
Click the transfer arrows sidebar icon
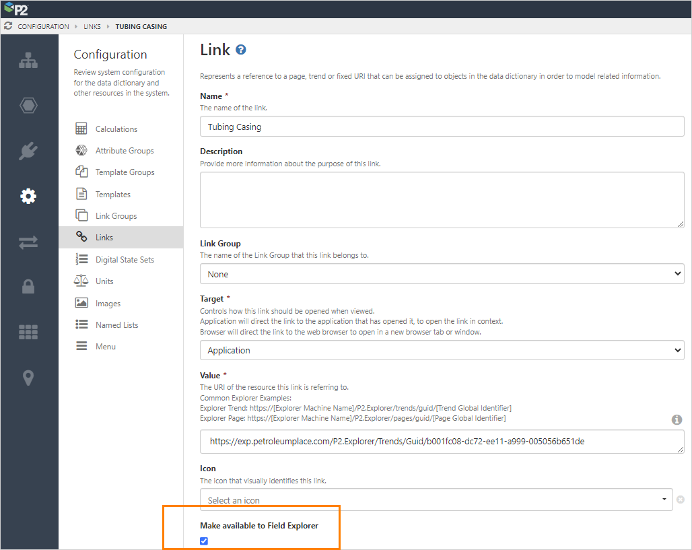pyautogui.click(x=28, y=242)
